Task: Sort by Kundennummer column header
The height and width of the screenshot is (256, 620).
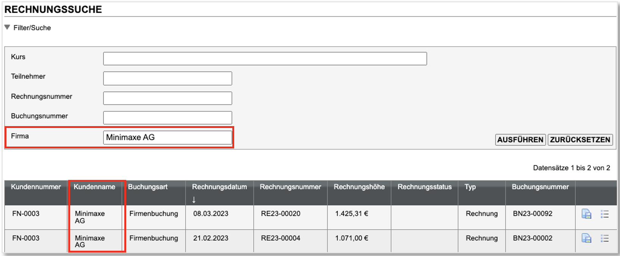Action: point(36,187)
